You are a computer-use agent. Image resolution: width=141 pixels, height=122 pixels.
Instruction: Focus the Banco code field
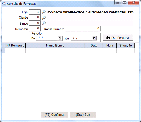click(x=35, y=23)
